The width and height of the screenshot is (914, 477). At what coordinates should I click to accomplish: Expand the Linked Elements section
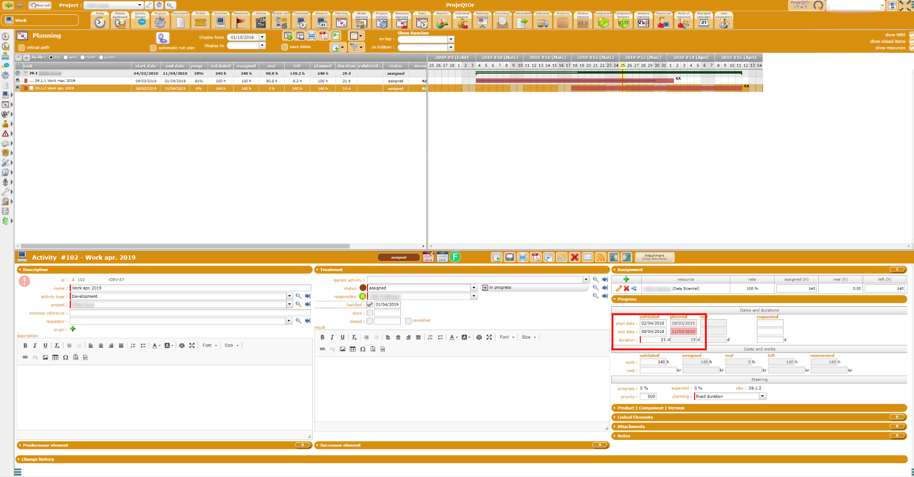(x=635, y=417)
